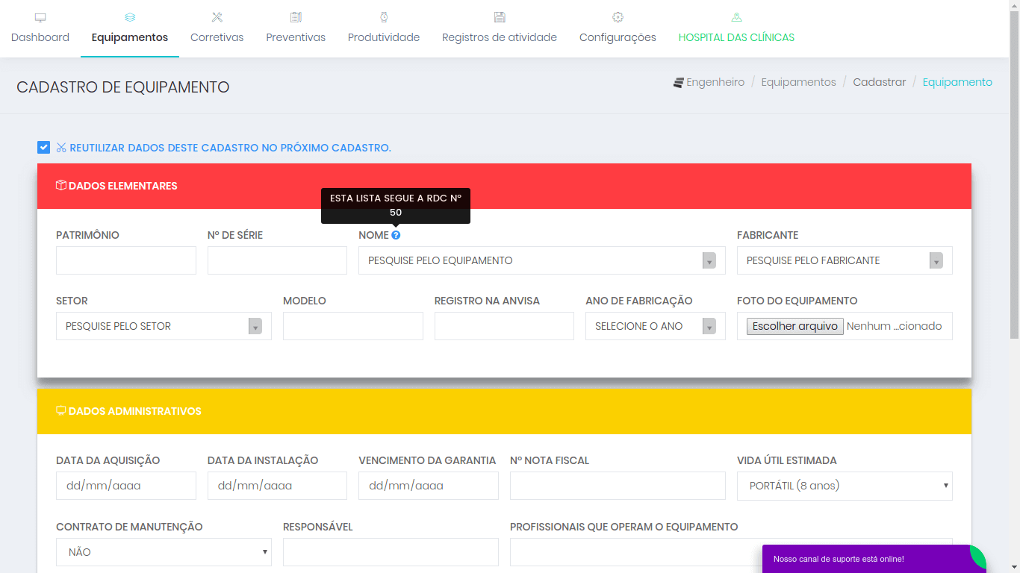The image size is (1020, 573).
Task: Click the Dados Administrativos section header
Action: [x=504, y=411]
